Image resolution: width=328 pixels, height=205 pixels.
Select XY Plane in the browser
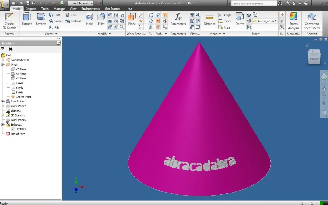(19, 78)
